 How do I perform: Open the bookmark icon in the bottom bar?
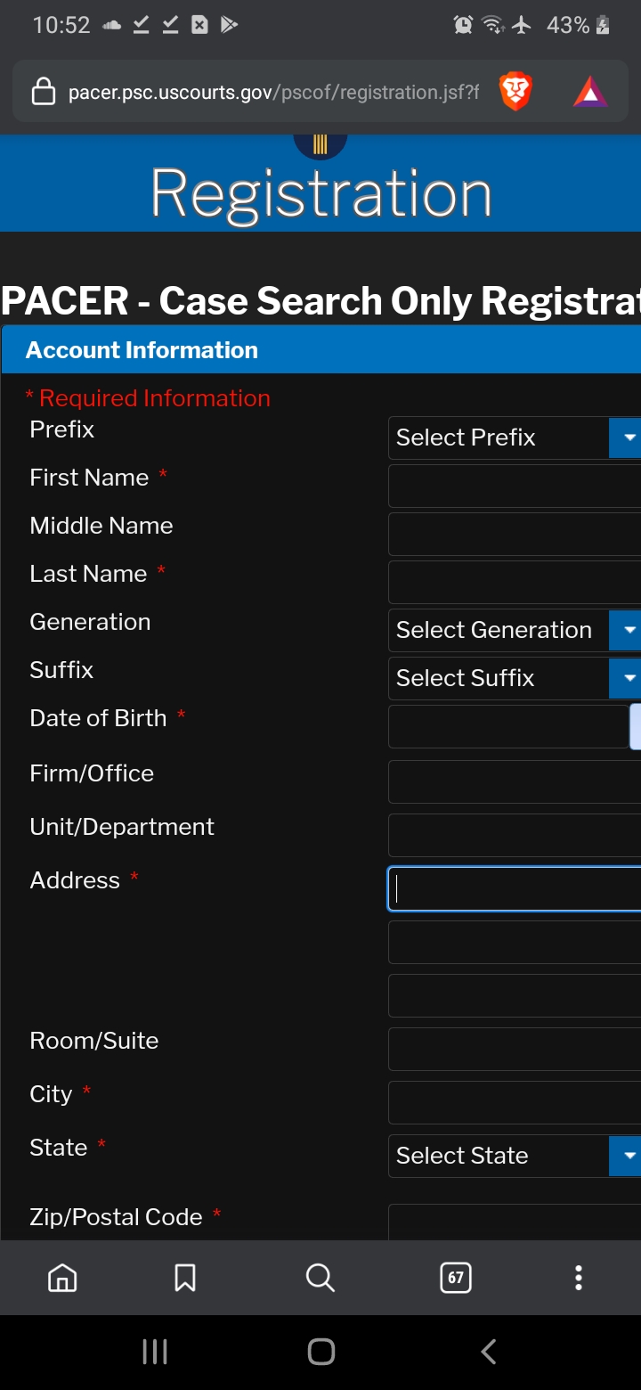click(x=185, y=1278)
